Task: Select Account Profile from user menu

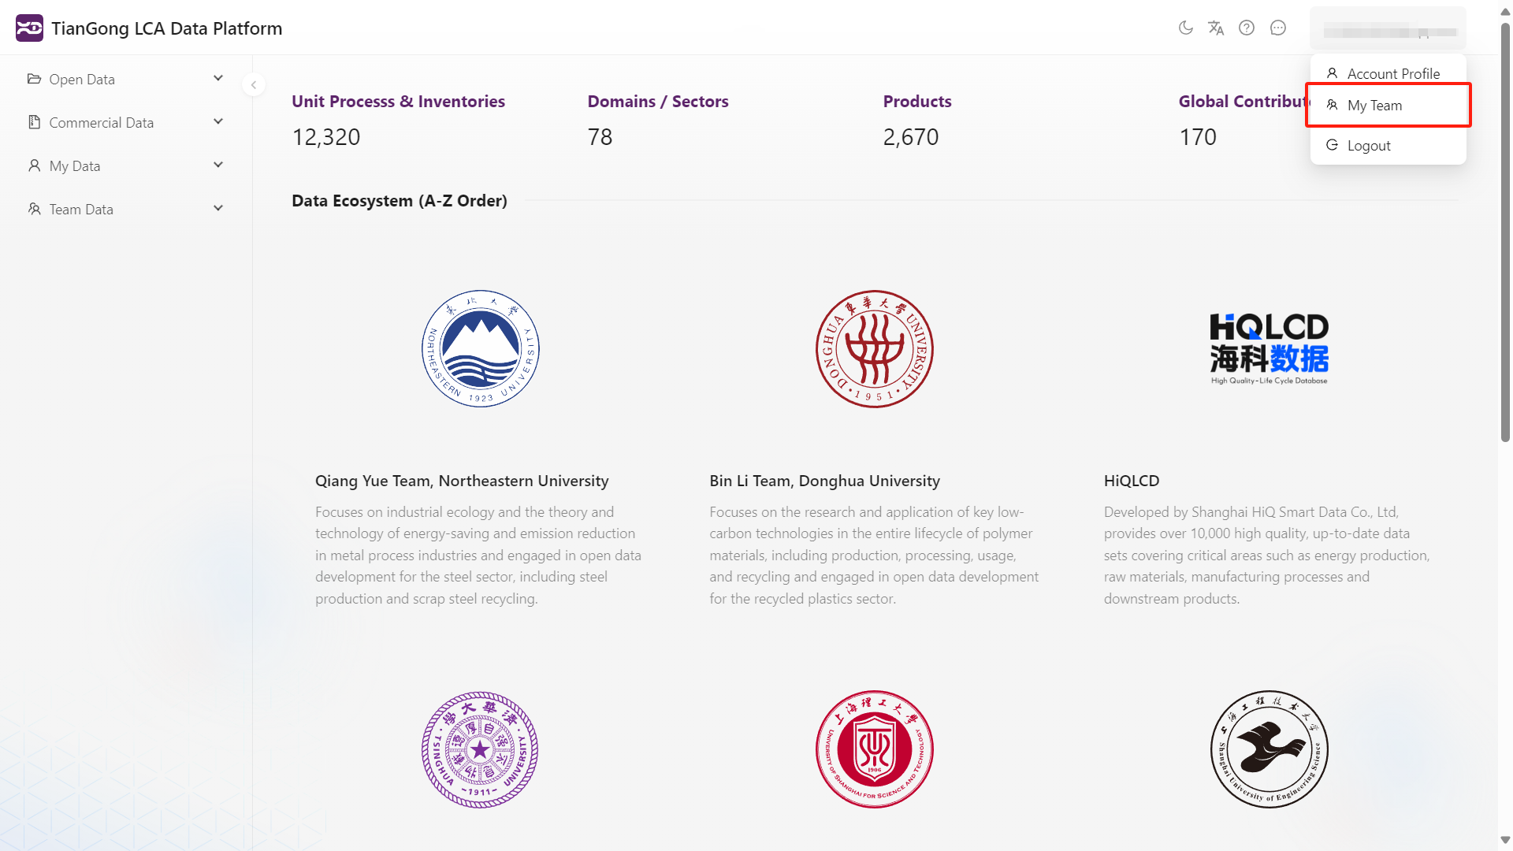Action: 1392,73
